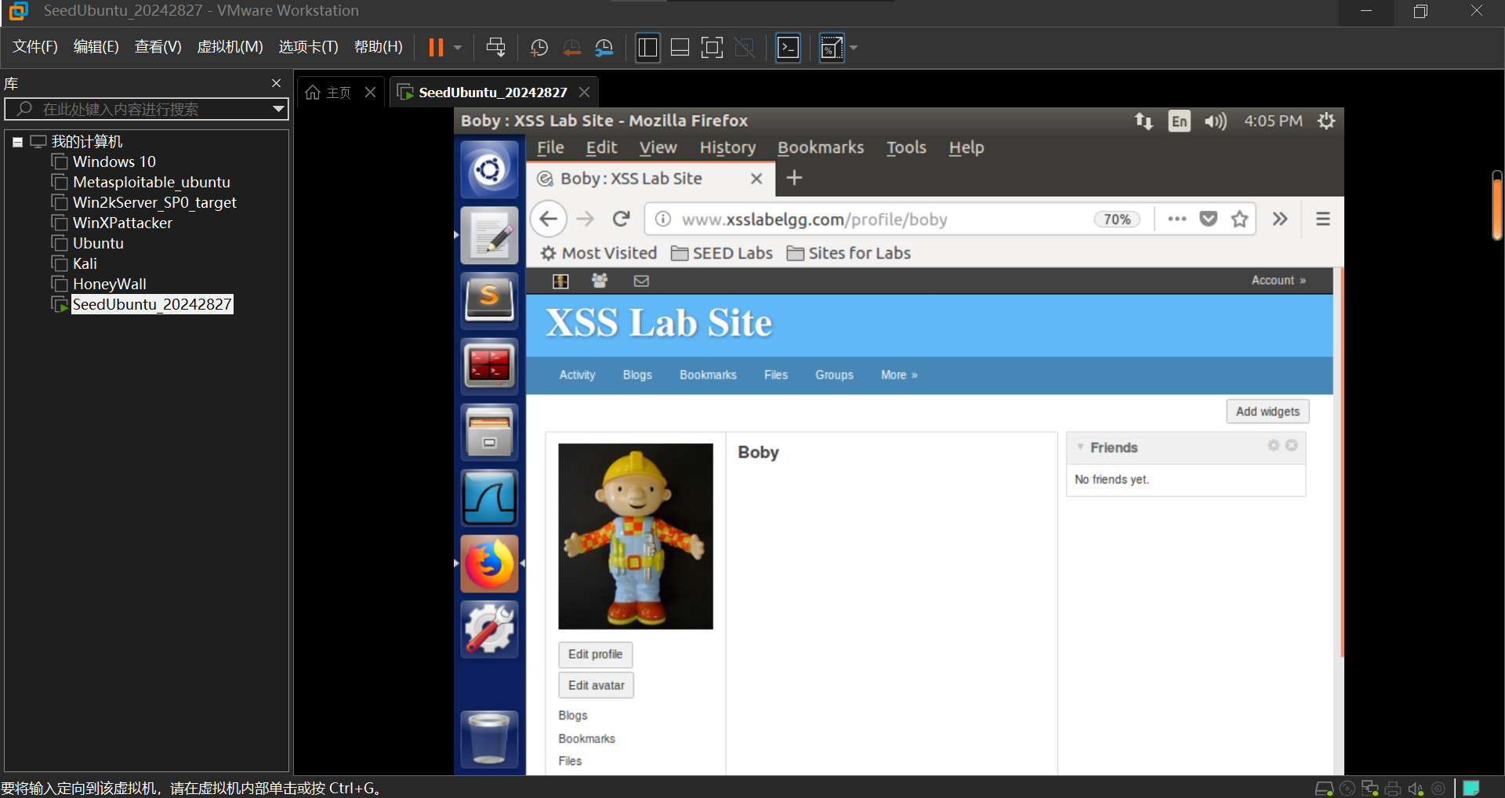Open the Account menu on XSS Lab Site

pyautogui.click(x=1278, y=281)
